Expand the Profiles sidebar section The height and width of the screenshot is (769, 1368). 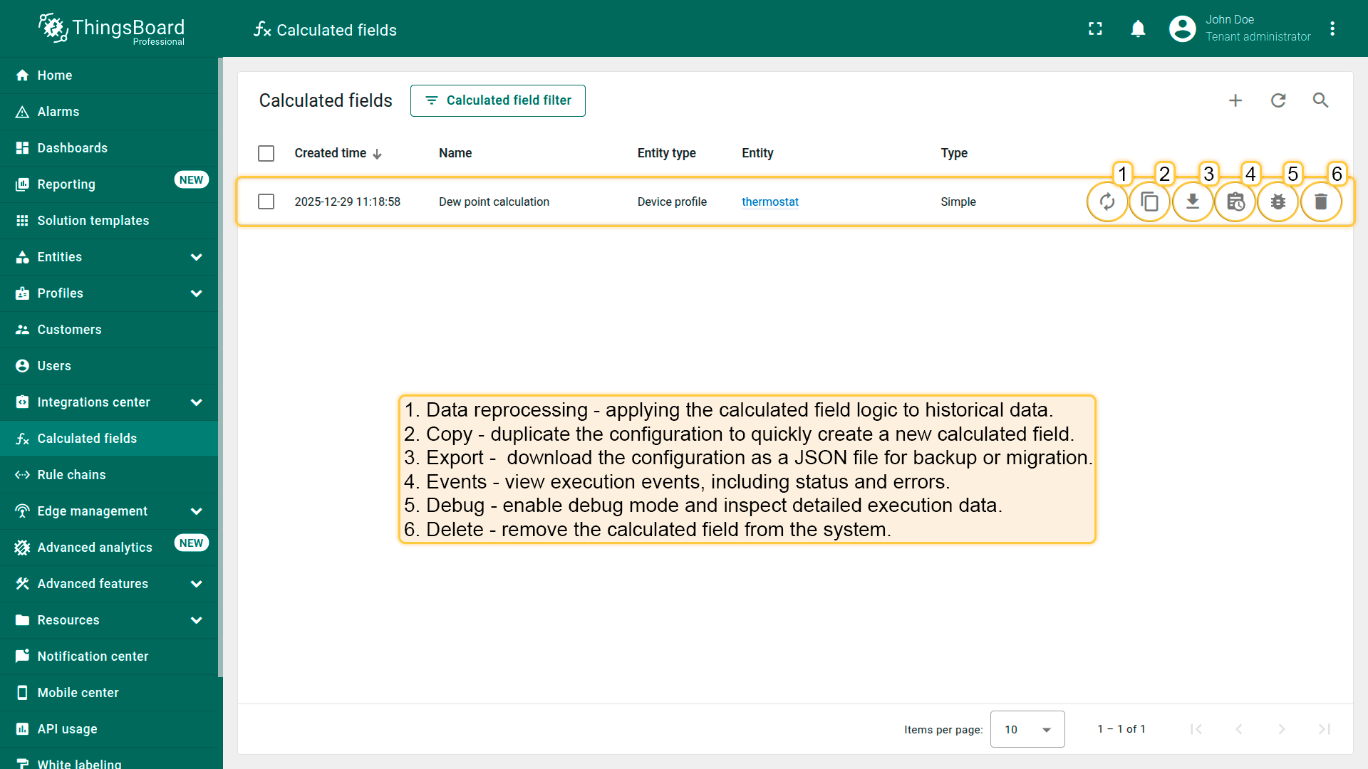(x=196, y=293)
